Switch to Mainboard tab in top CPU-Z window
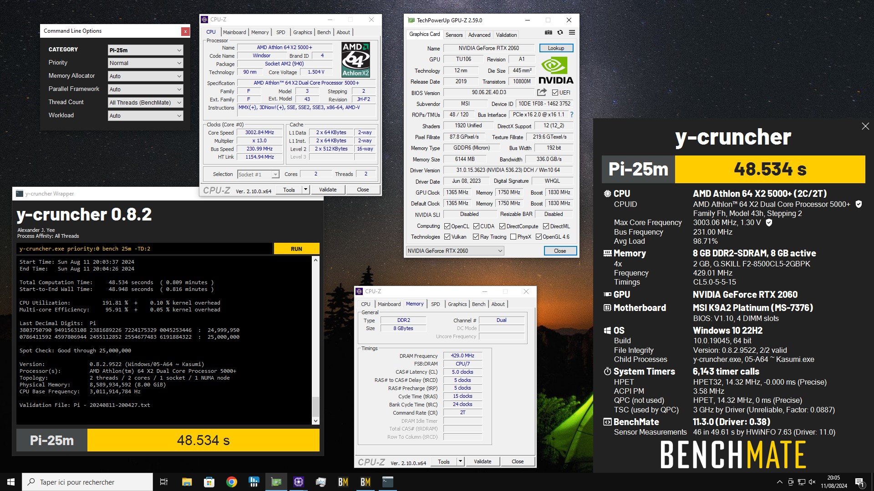This screenshot has width=874, height=491. (234, 32)
